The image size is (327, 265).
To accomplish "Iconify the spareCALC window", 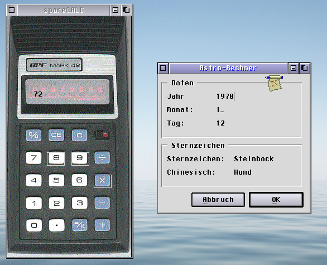I will pos(116,10).
